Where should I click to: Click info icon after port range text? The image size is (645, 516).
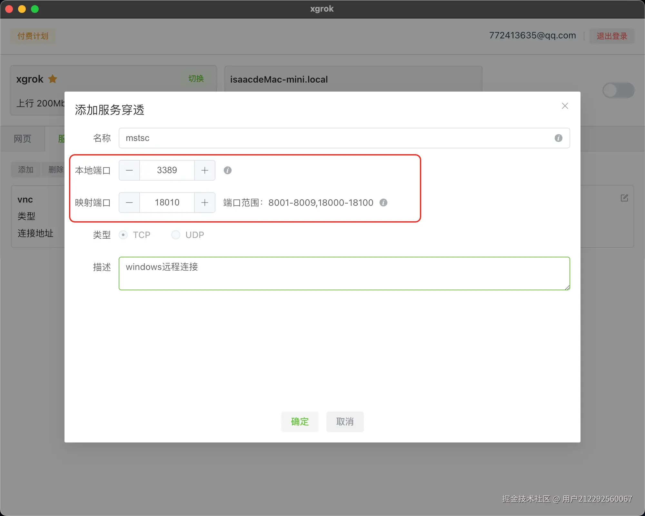383,203
